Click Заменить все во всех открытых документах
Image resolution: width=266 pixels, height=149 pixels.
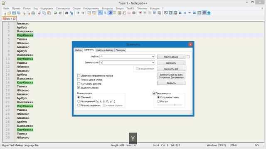click(x=171, y=76)
